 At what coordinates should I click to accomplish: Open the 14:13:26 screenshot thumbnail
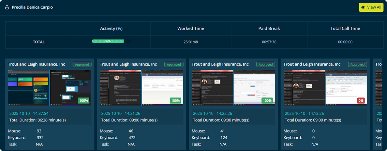325,87
